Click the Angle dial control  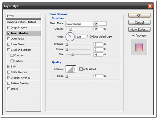click(x=70, y=37)
